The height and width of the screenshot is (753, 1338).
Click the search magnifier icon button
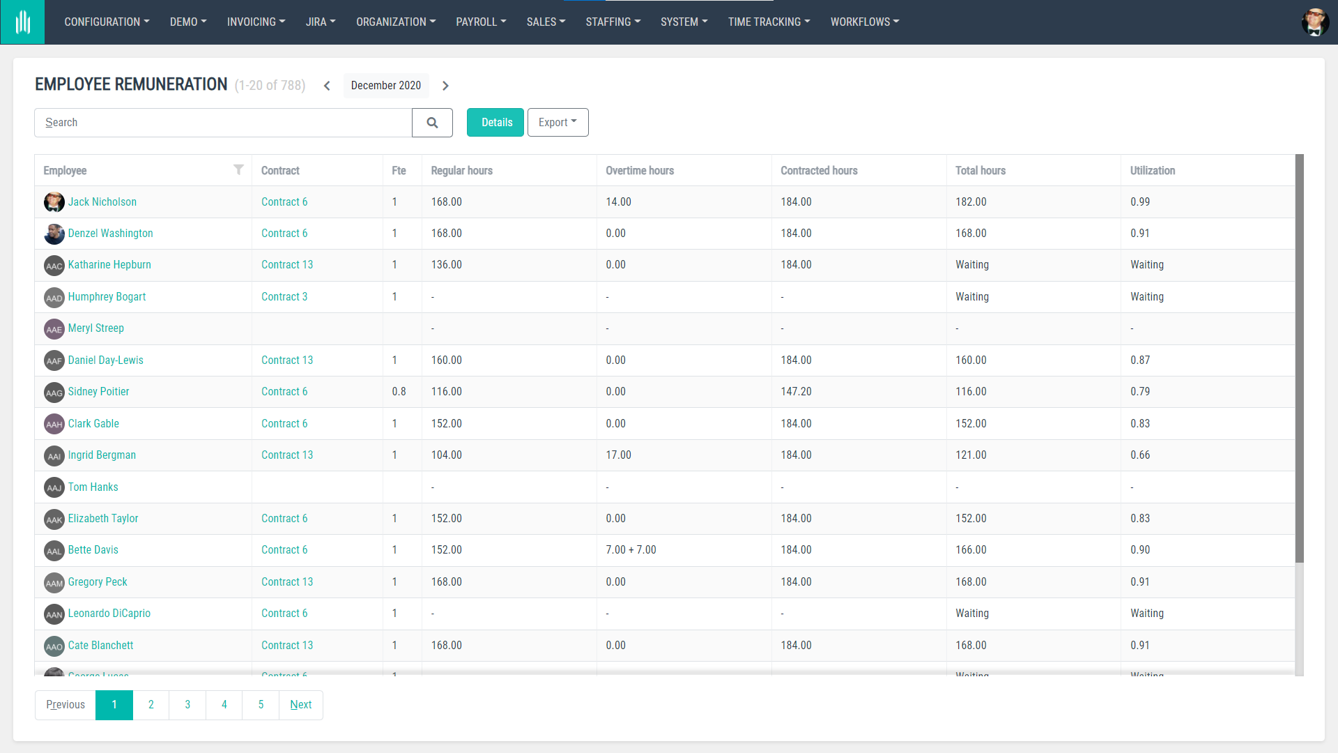coord(432,123)
